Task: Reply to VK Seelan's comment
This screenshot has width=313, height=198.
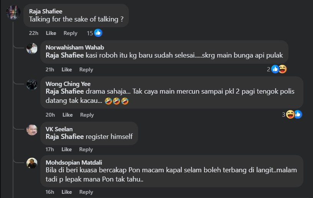Action: click(x=86, y=149)
